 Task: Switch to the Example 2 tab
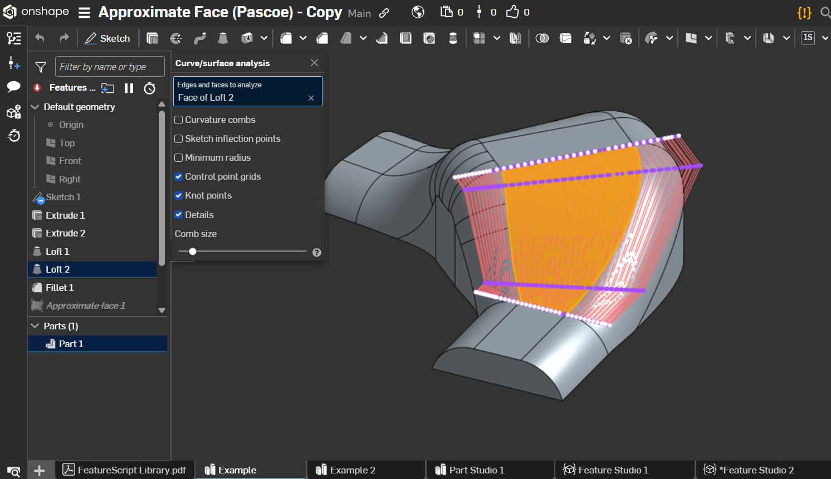coord(366,470)
